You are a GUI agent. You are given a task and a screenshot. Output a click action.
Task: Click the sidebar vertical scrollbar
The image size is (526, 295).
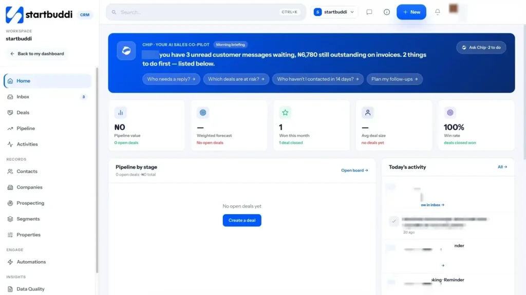click(97, 171)
